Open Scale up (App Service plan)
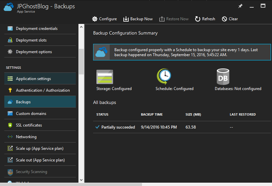This screenshot has width=272, height=186. coord(40,148)
